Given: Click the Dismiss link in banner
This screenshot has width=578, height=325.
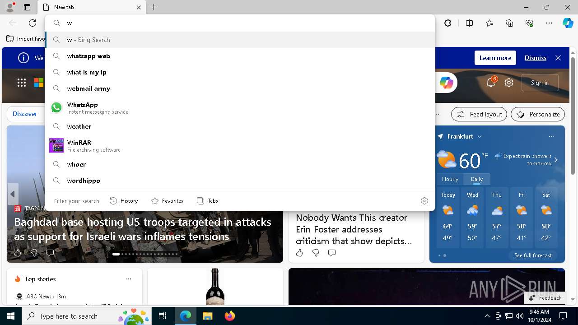Looking at the screenshot, I should click(536, 58).
